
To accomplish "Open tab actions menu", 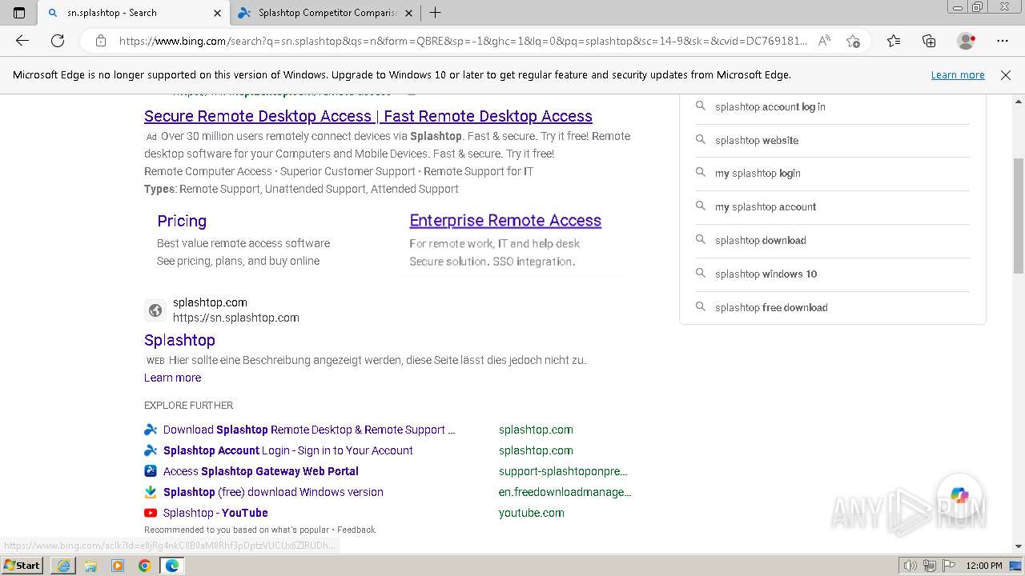I will pyautogui.click(x=19, y=13).
